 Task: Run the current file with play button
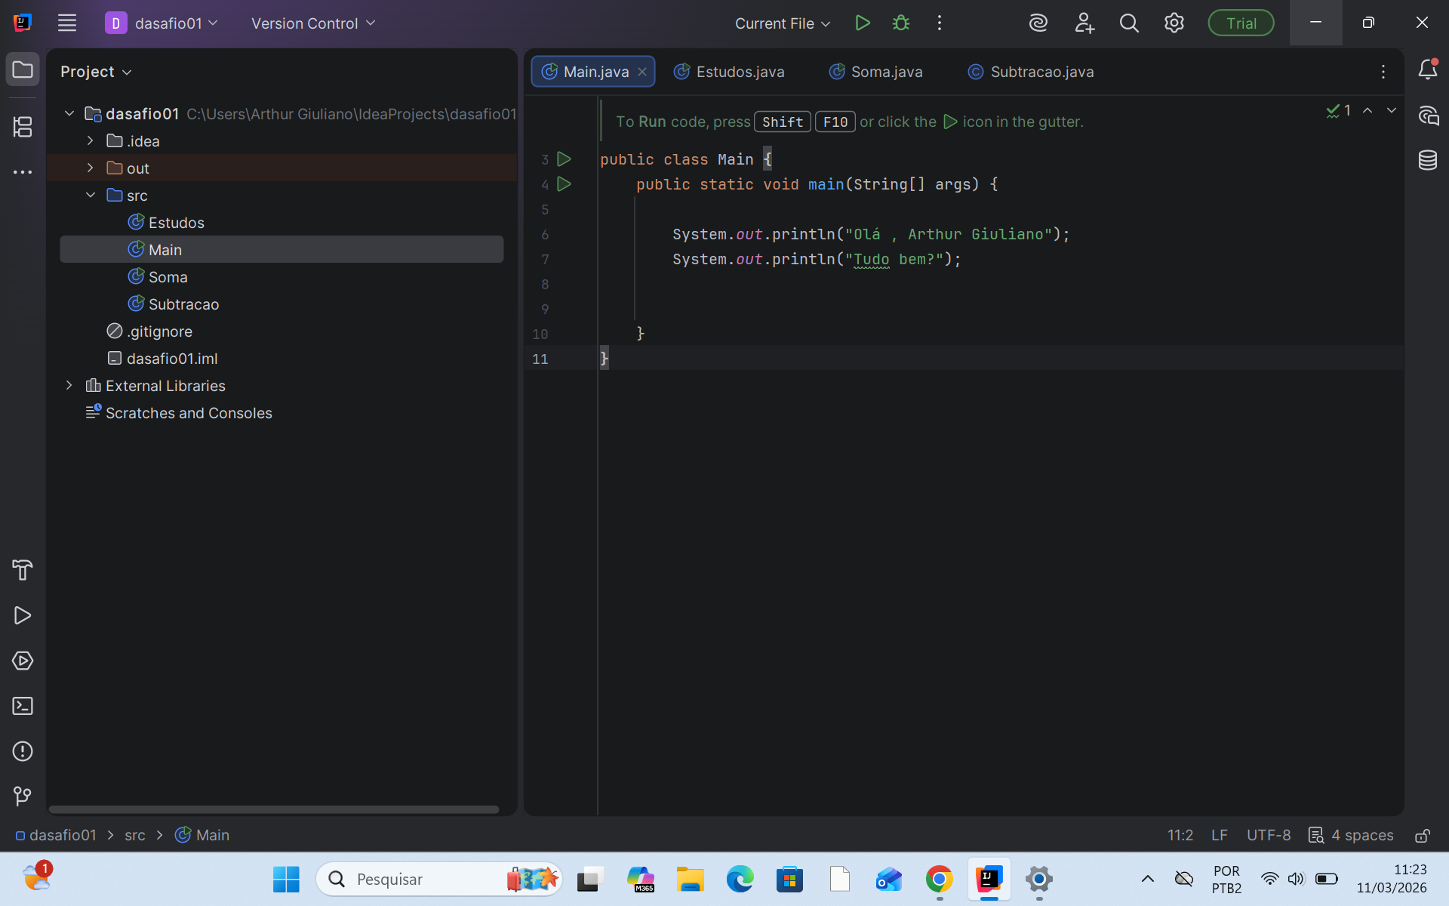click(863, 23)
